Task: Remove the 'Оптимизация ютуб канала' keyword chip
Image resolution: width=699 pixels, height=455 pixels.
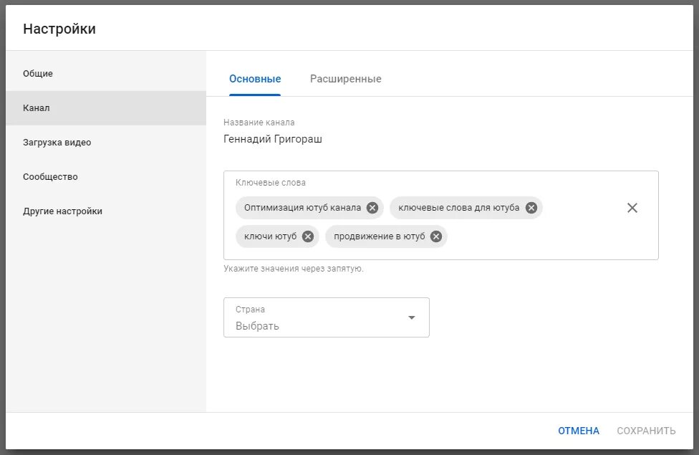Action: click(372, 208)
